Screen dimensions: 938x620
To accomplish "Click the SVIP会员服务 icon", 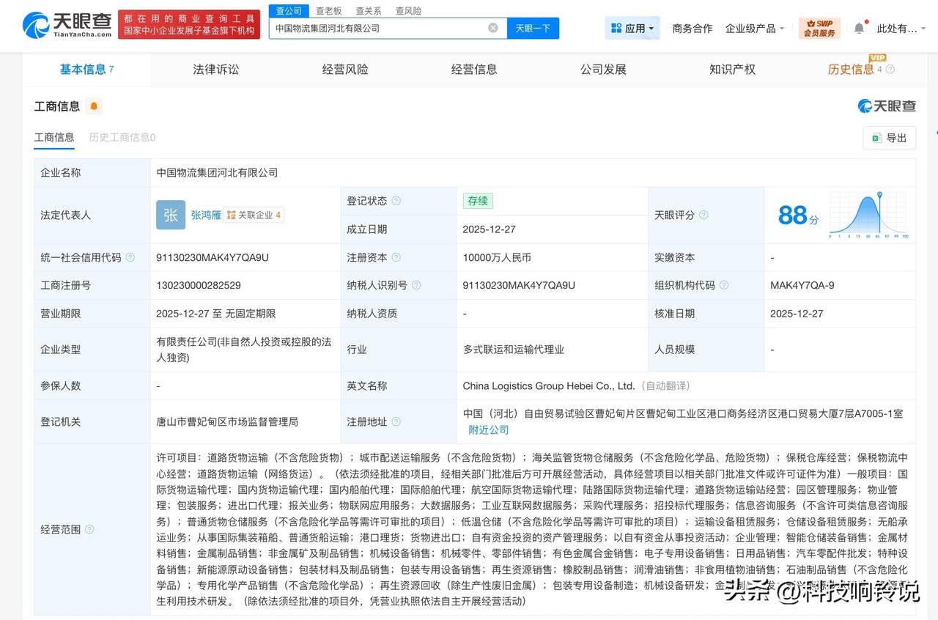I will pyautogui.click(x=819, y=26).
